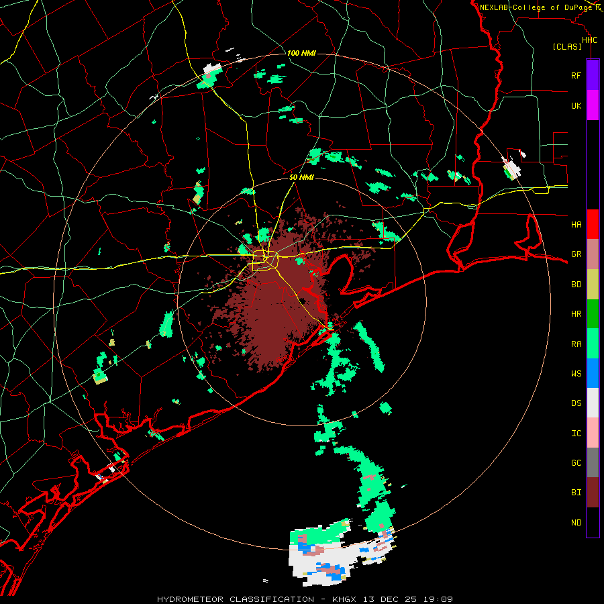
Task: Click the KHGX station identifier
Action: (344, 599)
